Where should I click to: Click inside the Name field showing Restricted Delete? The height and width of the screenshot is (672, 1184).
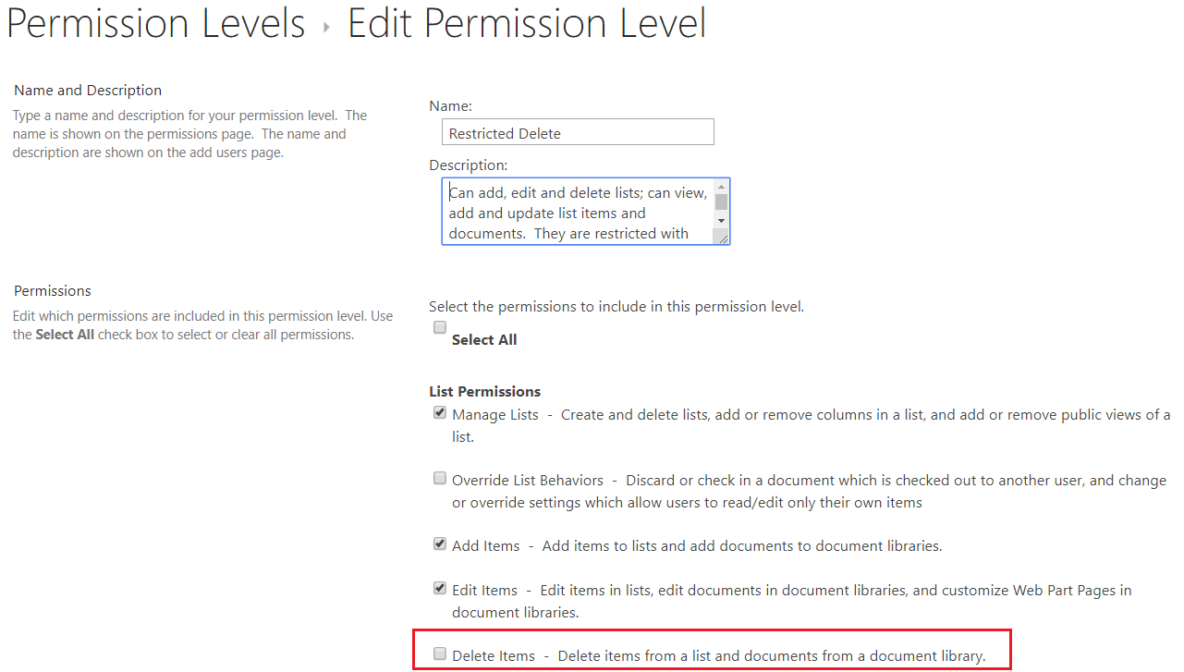578,131
